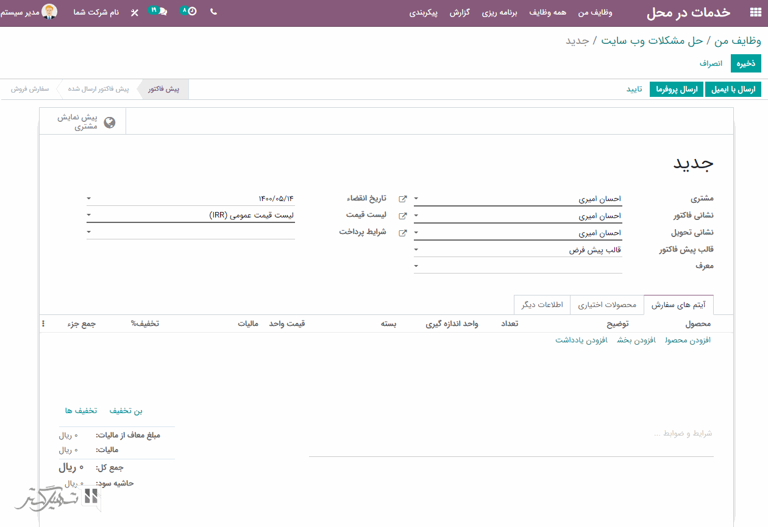This screenshot has height=527, width=768.
Task: Open the apps grid menu icon
Action: tap(755, 13)
